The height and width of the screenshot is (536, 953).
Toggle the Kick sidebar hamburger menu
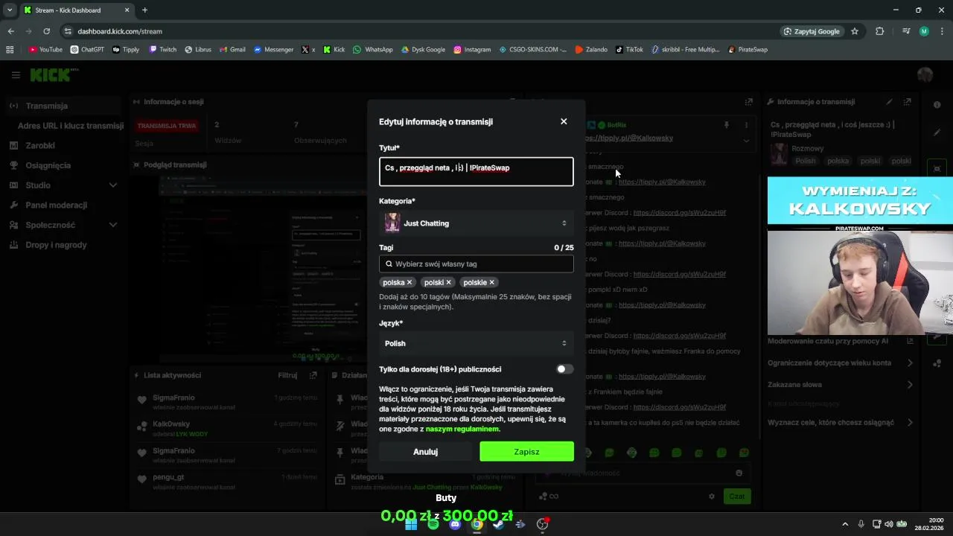tap(16, 74)
